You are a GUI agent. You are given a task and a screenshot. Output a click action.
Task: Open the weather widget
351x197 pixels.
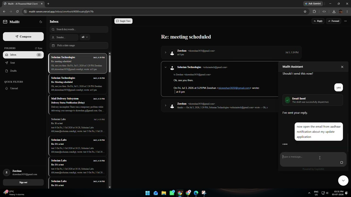pos(14,193)
